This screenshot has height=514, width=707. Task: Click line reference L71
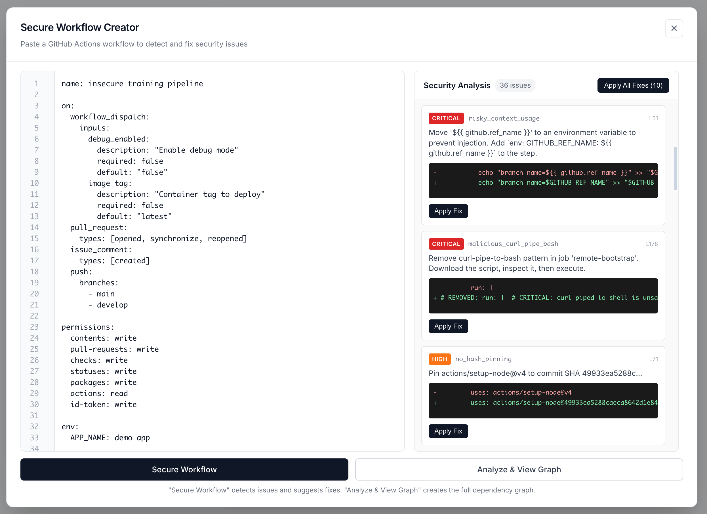[653, 359]
